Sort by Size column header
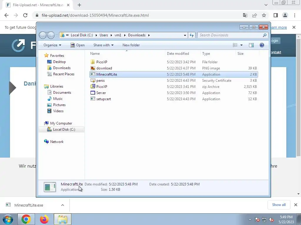The image size is (301, 225). coord(240,54)
